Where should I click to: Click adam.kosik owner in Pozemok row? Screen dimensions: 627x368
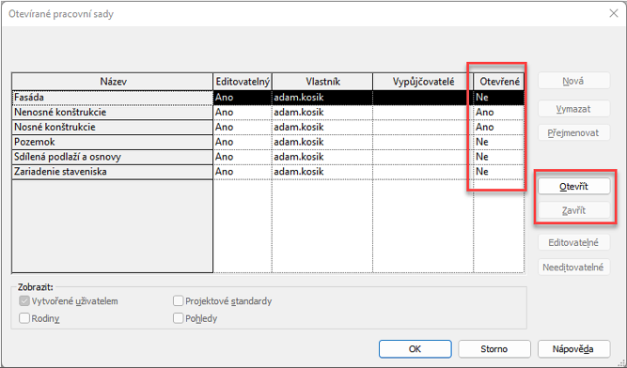[322, 142]
